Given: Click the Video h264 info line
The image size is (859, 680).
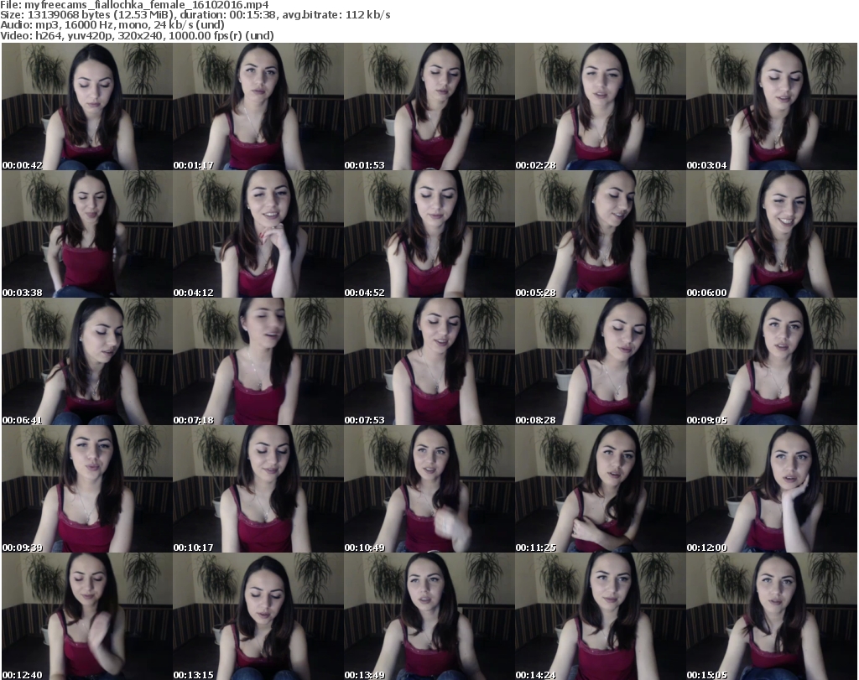Looking at the screenshot, I should pyautogui.click(x=139, y=36).
